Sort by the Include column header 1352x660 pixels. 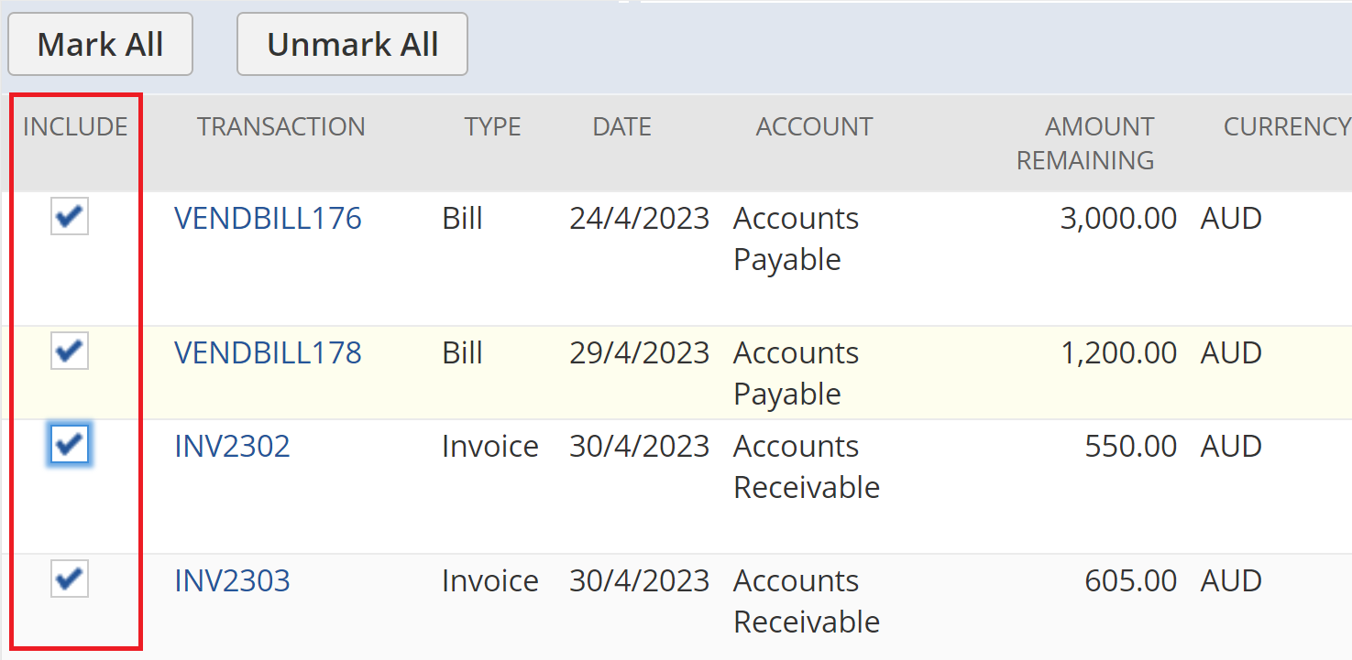[75, 126]
